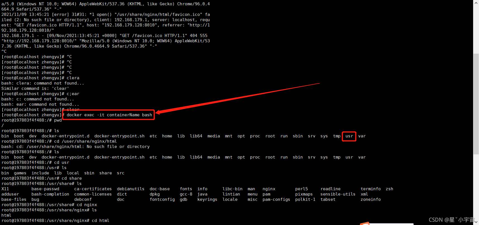Click the 'lintian' directory name
479x225 pixels.
click(231, 194)
